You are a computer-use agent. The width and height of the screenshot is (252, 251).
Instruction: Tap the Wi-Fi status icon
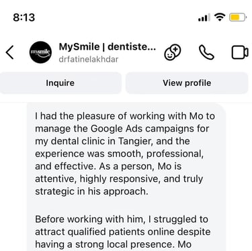220,17
